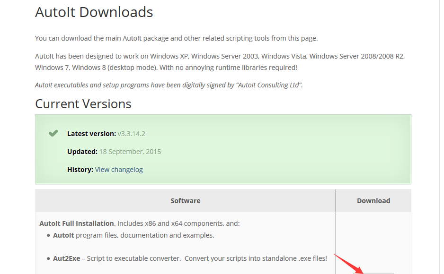The width and height of the screenshot is (444, 274).
Task: Click the bullet dot before Aut2Exe
Action: pyautogui.click(x=48, y=259)
